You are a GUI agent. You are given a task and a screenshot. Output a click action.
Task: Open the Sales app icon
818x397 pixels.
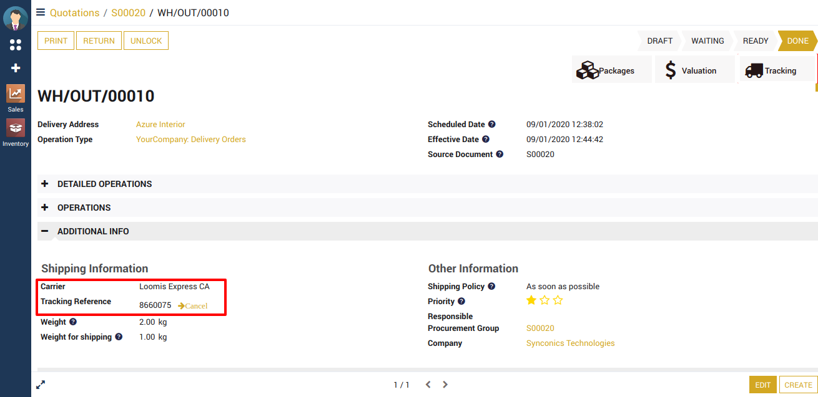coord(16,94)
